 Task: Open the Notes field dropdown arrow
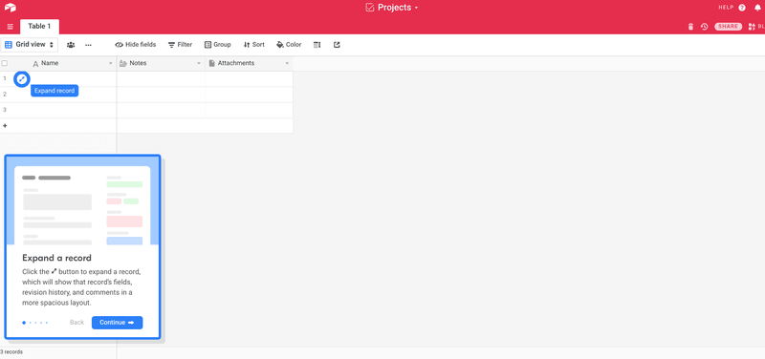pos(199,64)
